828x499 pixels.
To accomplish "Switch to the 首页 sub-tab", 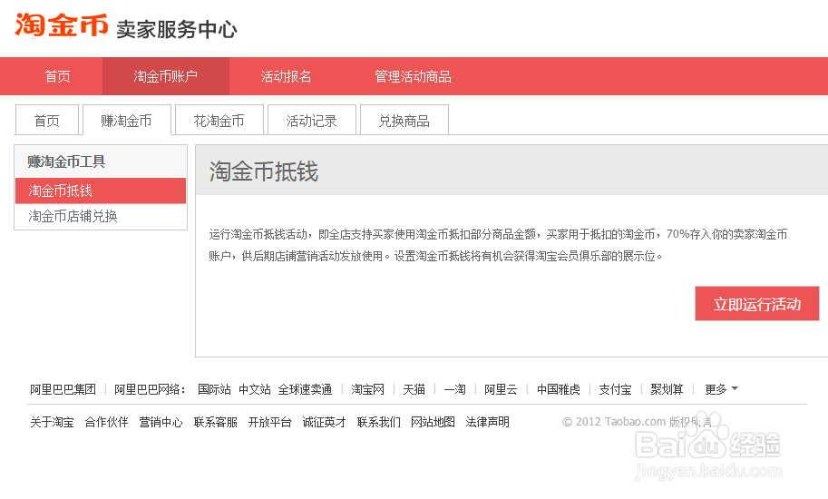I will point(47,121).
